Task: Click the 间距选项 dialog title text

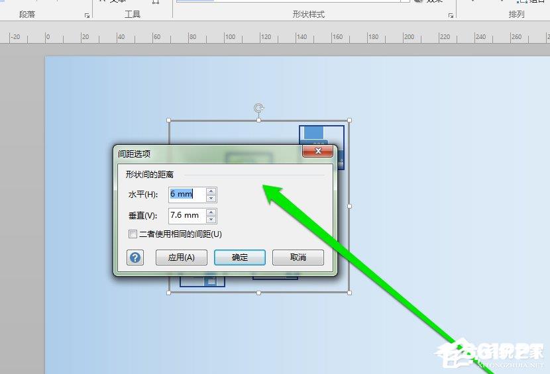Action: 135,154
